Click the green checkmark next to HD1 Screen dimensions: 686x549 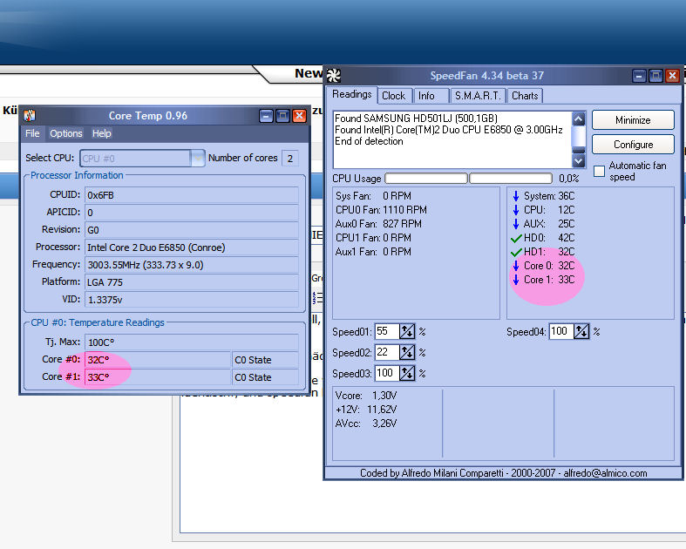click(516, 252)
